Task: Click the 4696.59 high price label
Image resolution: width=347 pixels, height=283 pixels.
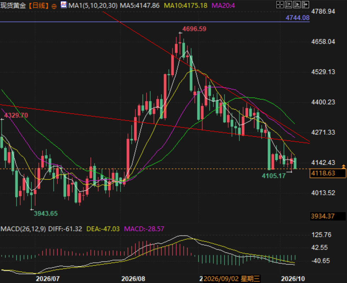Action: 194,29
